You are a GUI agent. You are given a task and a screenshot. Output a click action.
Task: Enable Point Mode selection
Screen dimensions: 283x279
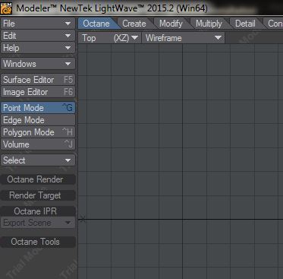point(38,108)
